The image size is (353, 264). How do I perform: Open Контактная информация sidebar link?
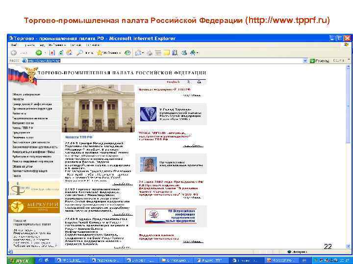point(30,171)
